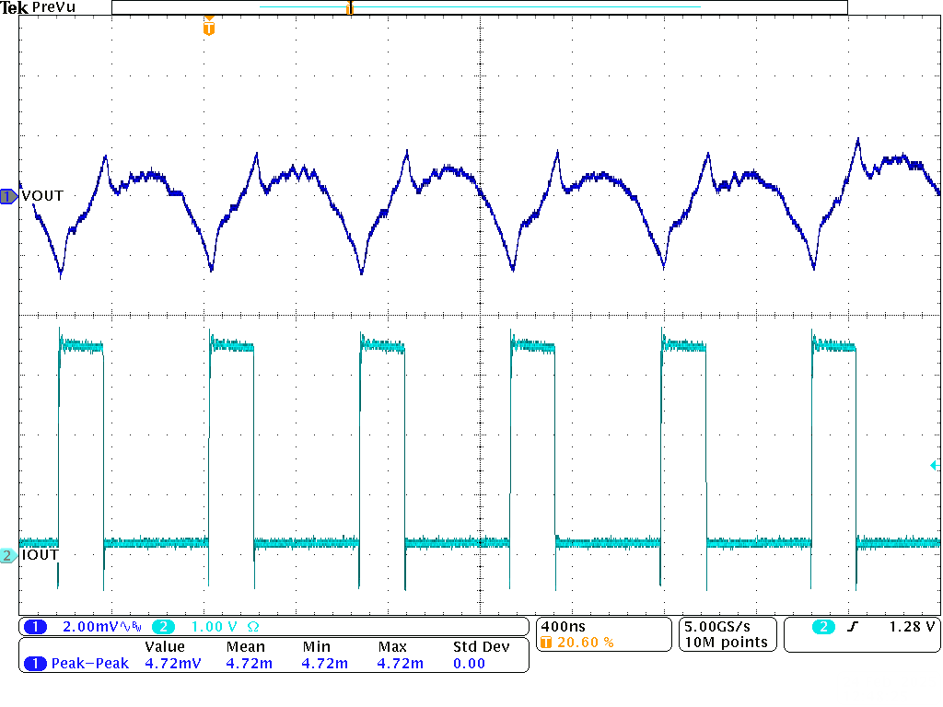Click the Std Dev column header
Image resolution: width=943 pixels, height=707 pixels.
point(481,647)
